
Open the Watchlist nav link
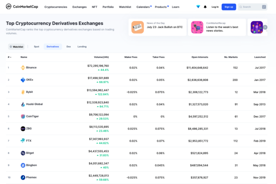[125, 7]
